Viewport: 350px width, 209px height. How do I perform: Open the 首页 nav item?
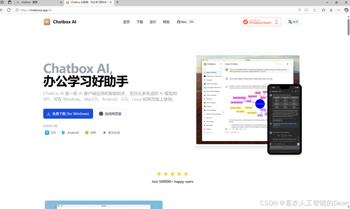click(126, 22)
